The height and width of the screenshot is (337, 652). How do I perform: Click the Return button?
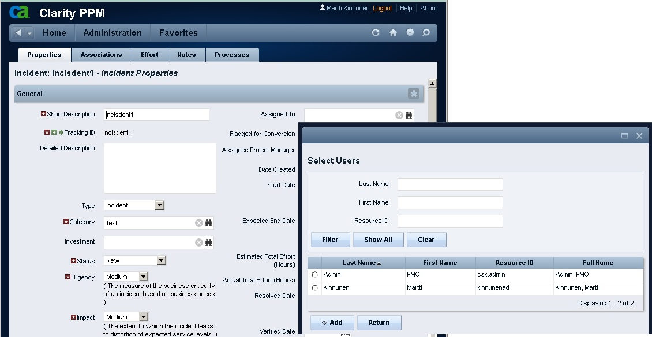pyautogui.click(x=379, y=323)
